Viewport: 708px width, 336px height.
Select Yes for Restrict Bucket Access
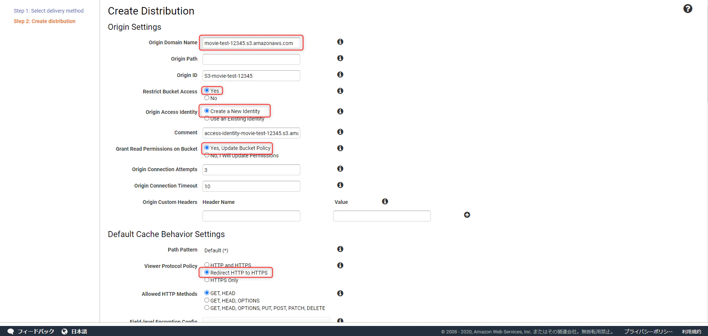pos(207,90)
